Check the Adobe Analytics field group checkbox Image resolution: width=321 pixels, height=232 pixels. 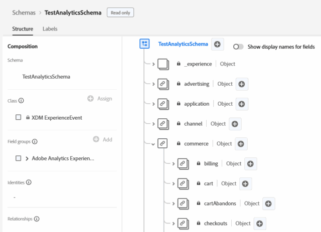[x=18, y=158]
